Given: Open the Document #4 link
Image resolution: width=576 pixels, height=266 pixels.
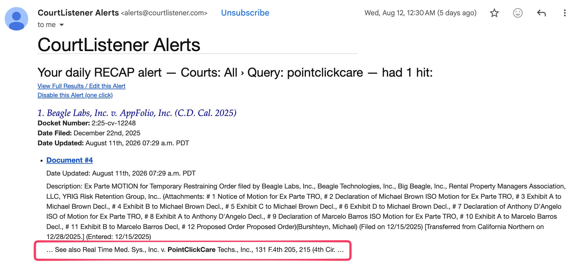Looking at the screenshot, I should (70, 160).
